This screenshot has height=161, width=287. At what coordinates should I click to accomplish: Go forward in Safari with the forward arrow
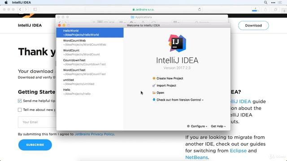tap(26, 9)
